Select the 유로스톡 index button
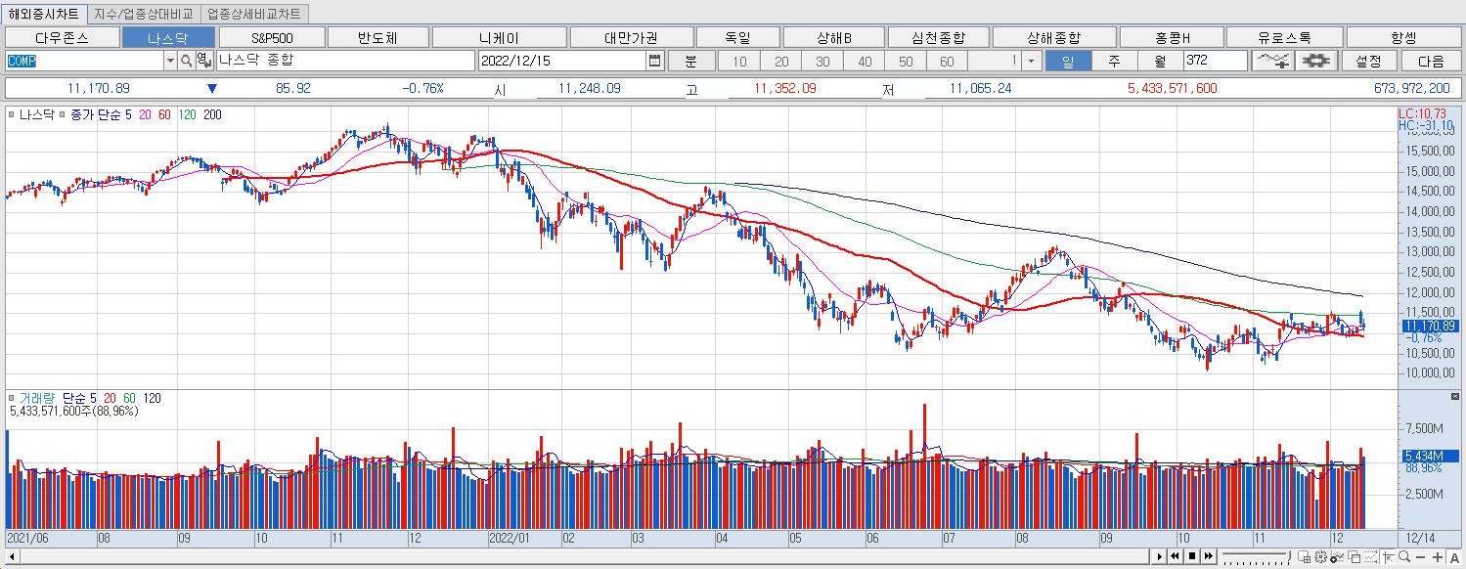 click(x=1285, y=37)
